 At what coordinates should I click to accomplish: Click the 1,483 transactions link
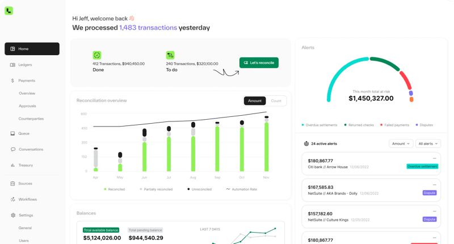(x=148, y=27)
